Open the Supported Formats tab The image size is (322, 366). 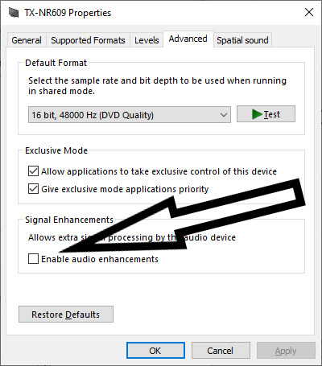[x=88, y=40]
